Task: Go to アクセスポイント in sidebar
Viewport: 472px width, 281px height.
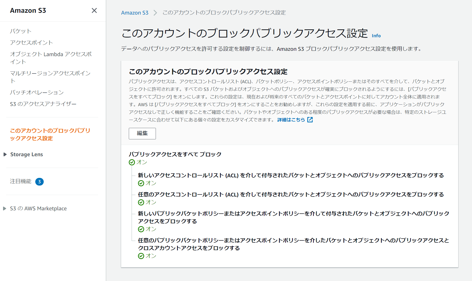Action: [31, 43]
